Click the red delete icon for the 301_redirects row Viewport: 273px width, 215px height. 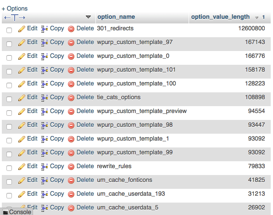[71, 29]
